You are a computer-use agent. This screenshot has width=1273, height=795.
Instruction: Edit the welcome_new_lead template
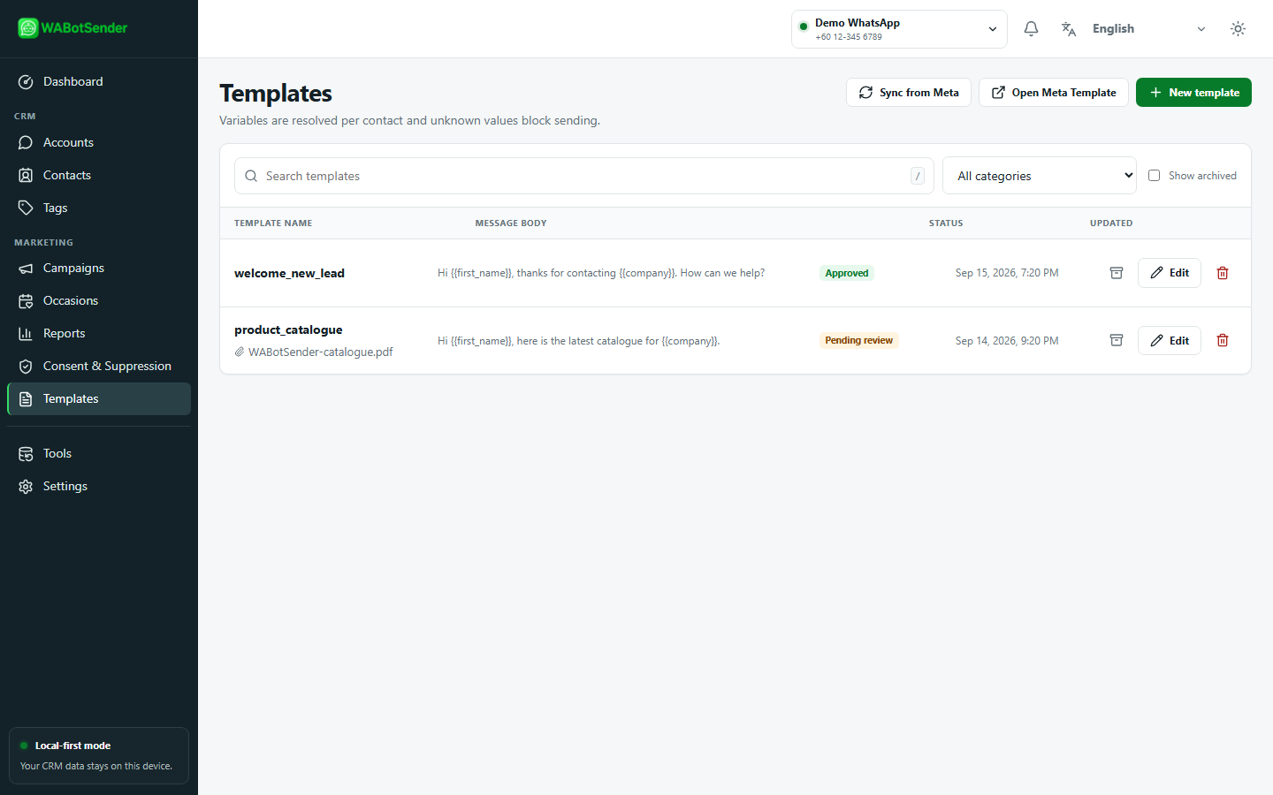tap(1169, 273)
